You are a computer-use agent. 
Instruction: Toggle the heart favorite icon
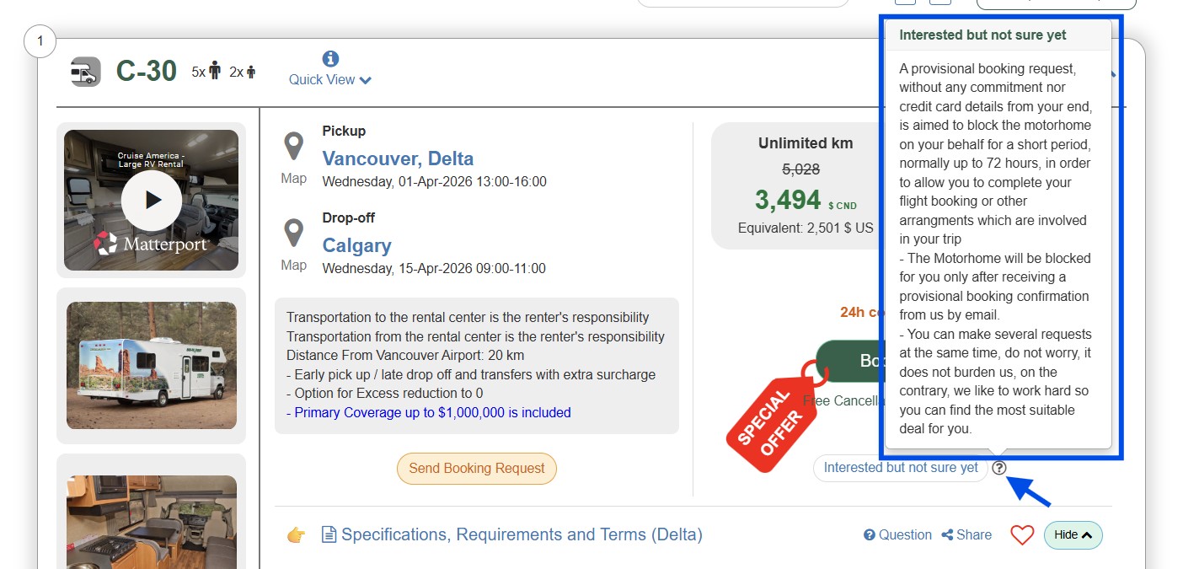point(1022,534)
